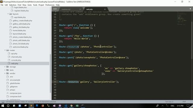Open composer.json in sidebar
The image size is (193, 108).
click(15, 93)
